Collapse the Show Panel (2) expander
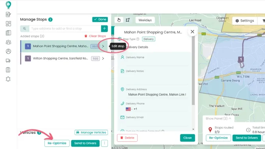This screenshot has width=265, height=149. (x=218, y=118)
